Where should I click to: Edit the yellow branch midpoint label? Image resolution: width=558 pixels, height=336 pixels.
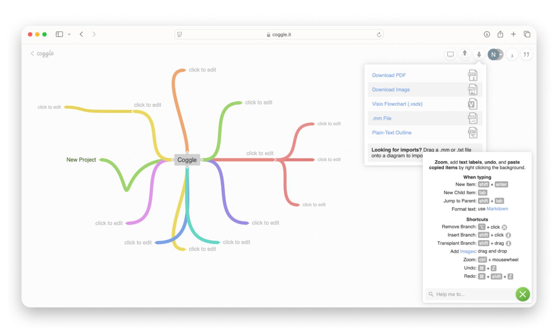pyautogui.click(x=147, y=105)
